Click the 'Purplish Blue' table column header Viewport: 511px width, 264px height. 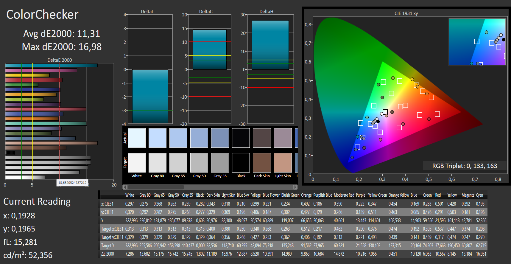click(323, 195)
